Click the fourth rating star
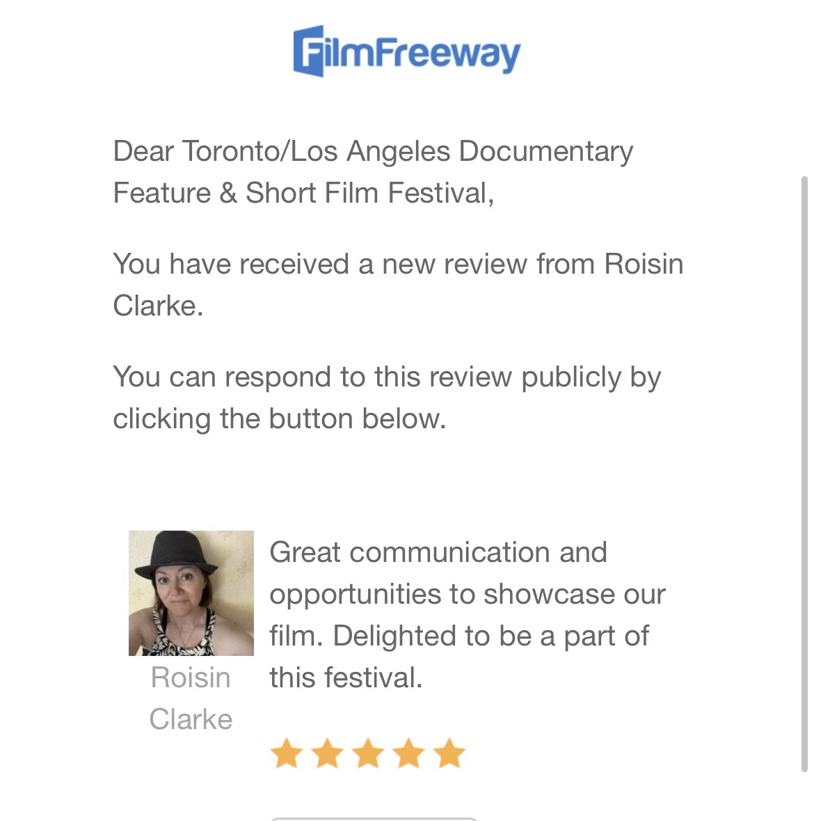The width and height of the screenshot is (814, 821). (x=408, y=753)
